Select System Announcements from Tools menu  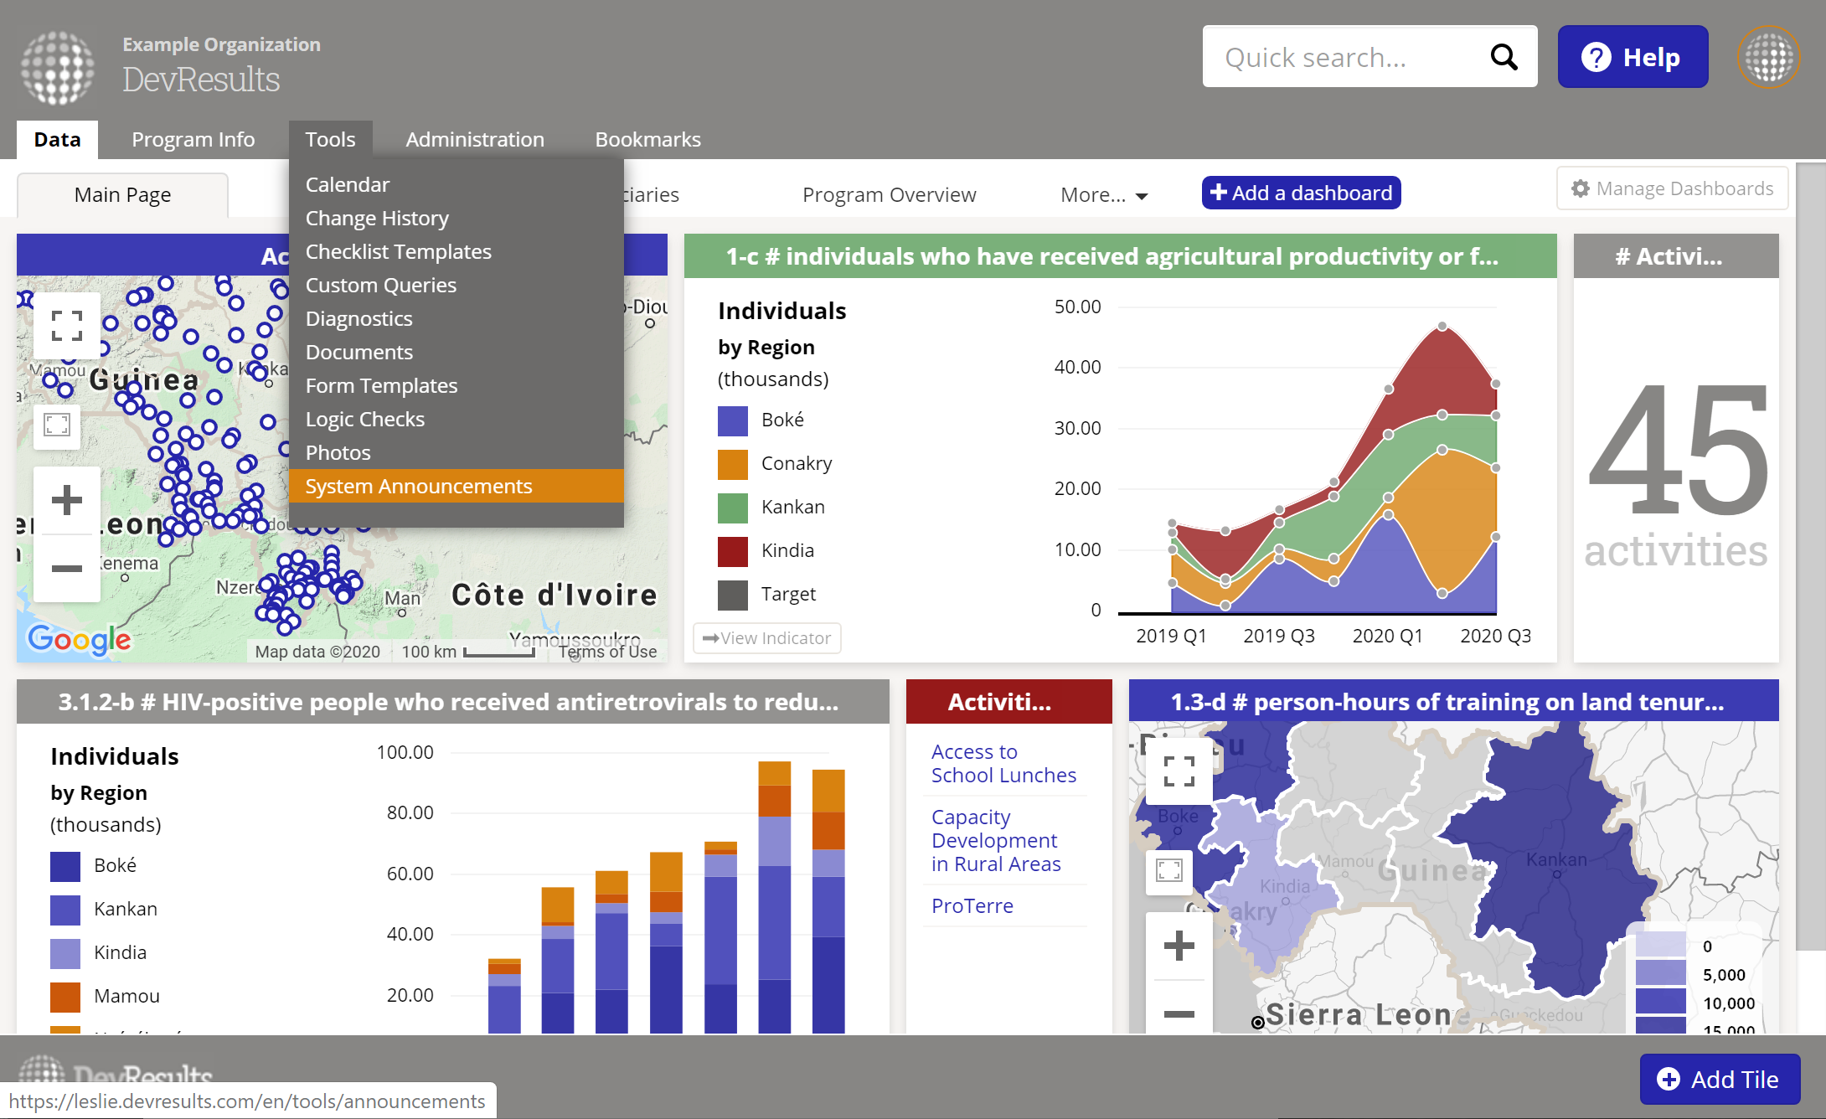coord(419,487)
